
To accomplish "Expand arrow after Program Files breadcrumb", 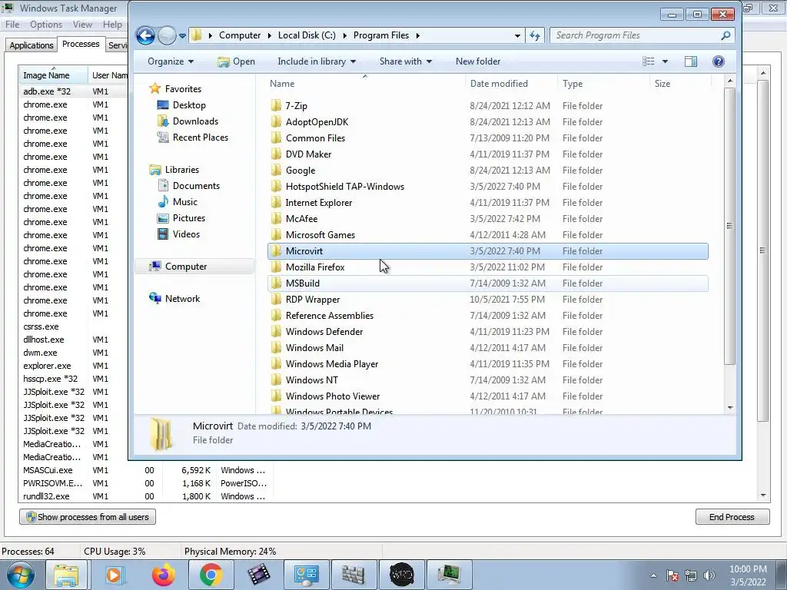I will click(x=417, y=35).
